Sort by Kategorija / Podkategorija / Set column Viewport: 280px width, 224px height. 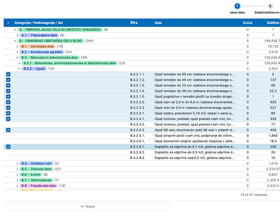(39, 23)
